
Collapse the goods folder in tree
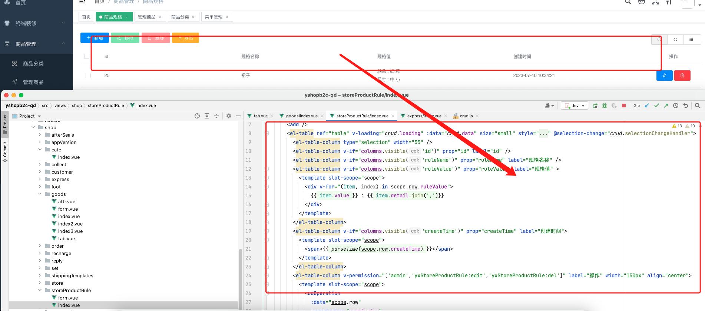click(40, 194)
